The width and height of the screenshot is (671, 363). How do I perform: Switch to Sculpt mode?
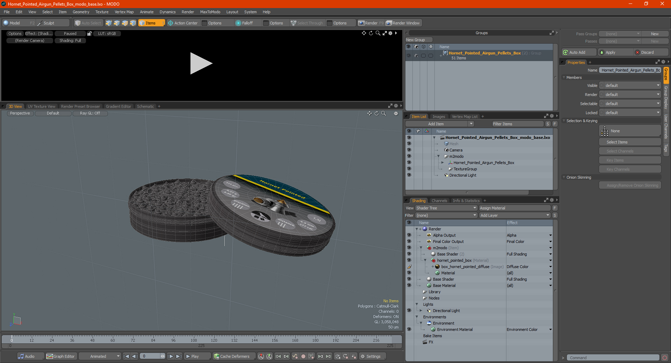click(x=53, y=23)
